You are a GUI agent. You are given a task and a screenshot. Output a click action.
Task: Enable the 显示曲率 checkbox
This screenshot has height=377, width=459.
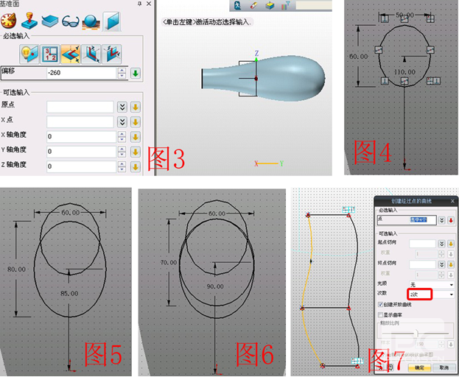381,315
